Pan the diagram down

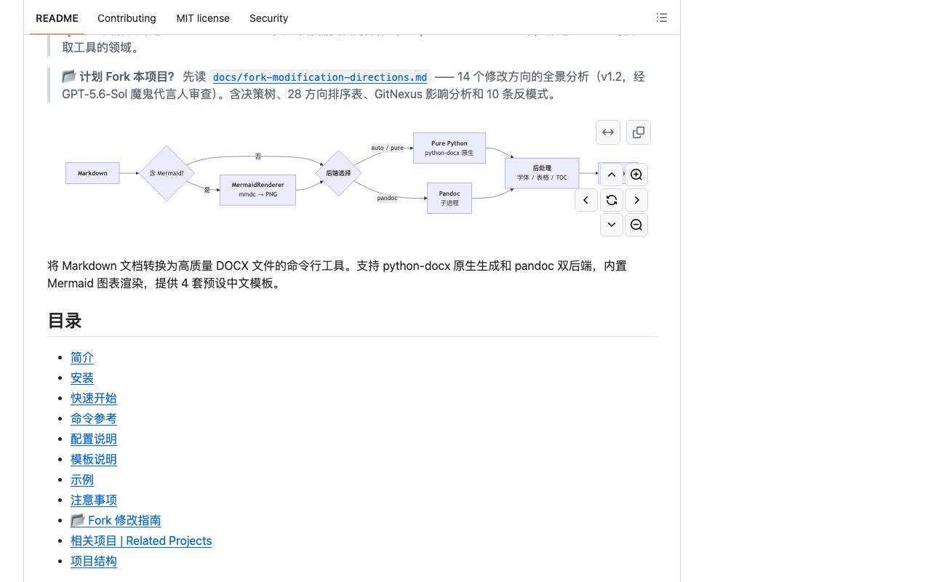coord(612,225)
